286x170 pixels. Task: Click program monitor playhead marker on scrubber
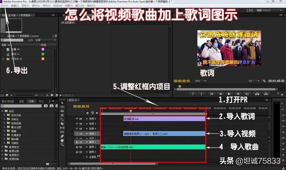point(180,87)
